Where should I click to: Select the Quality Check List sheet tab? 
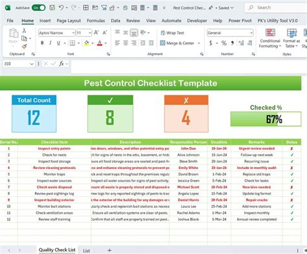tap(57, 250)
